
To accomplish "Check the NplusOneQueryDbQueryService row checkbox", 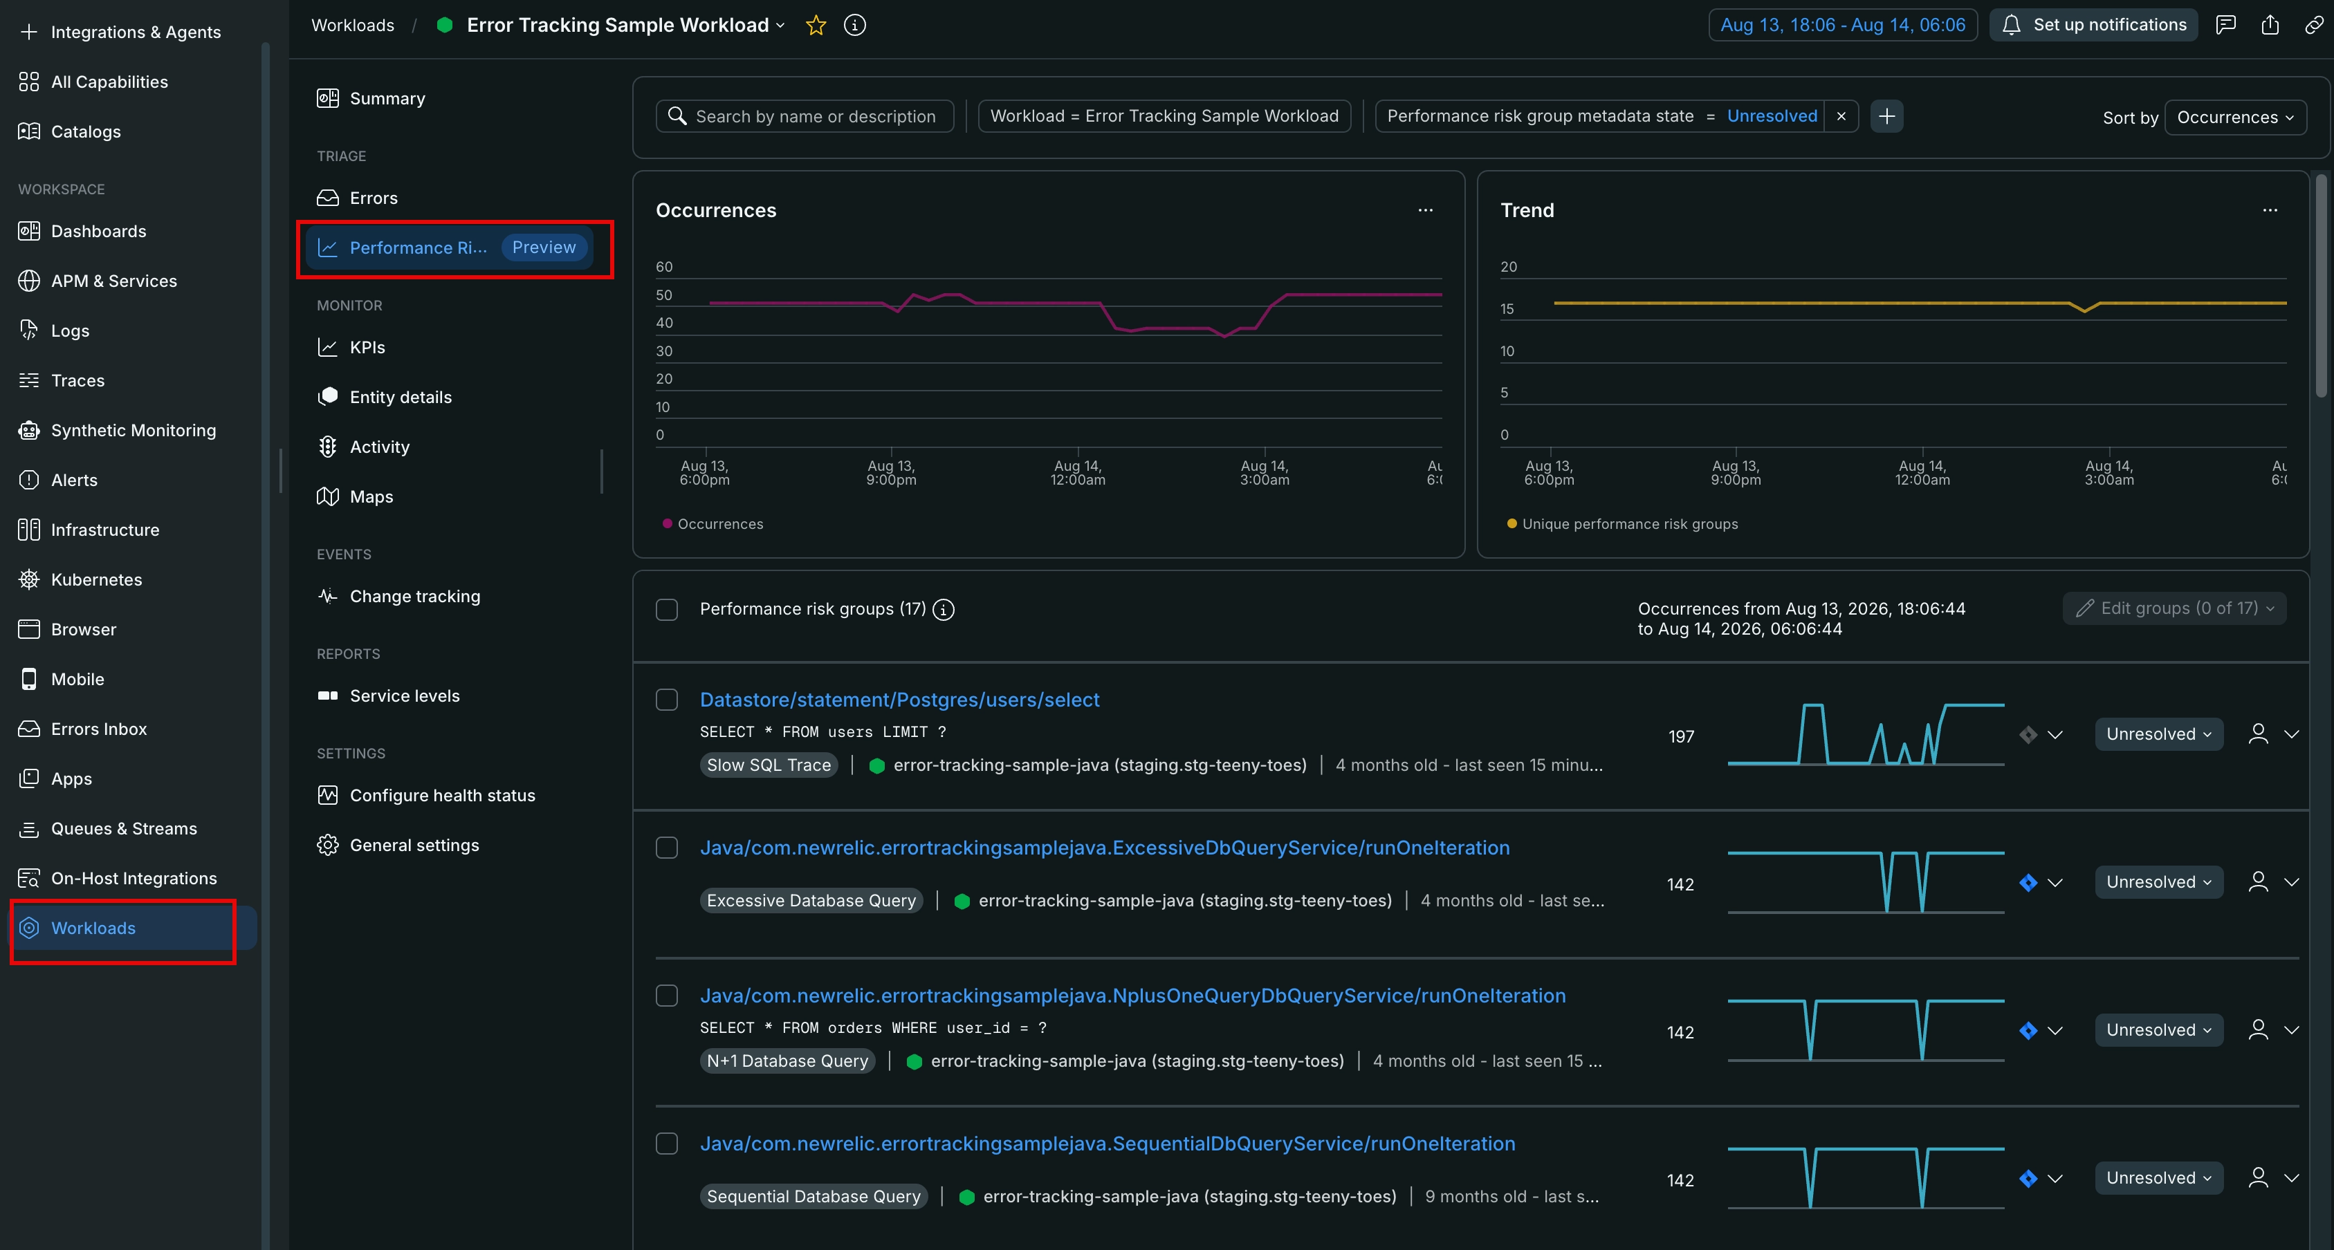I will click(667, 996).
